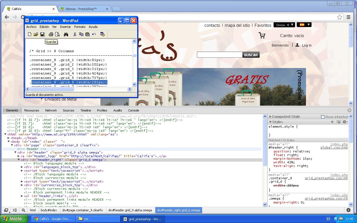Expand the a#header_logo node
The width and height of the screenshot is (357, 223).
click(x=19, y=156)
